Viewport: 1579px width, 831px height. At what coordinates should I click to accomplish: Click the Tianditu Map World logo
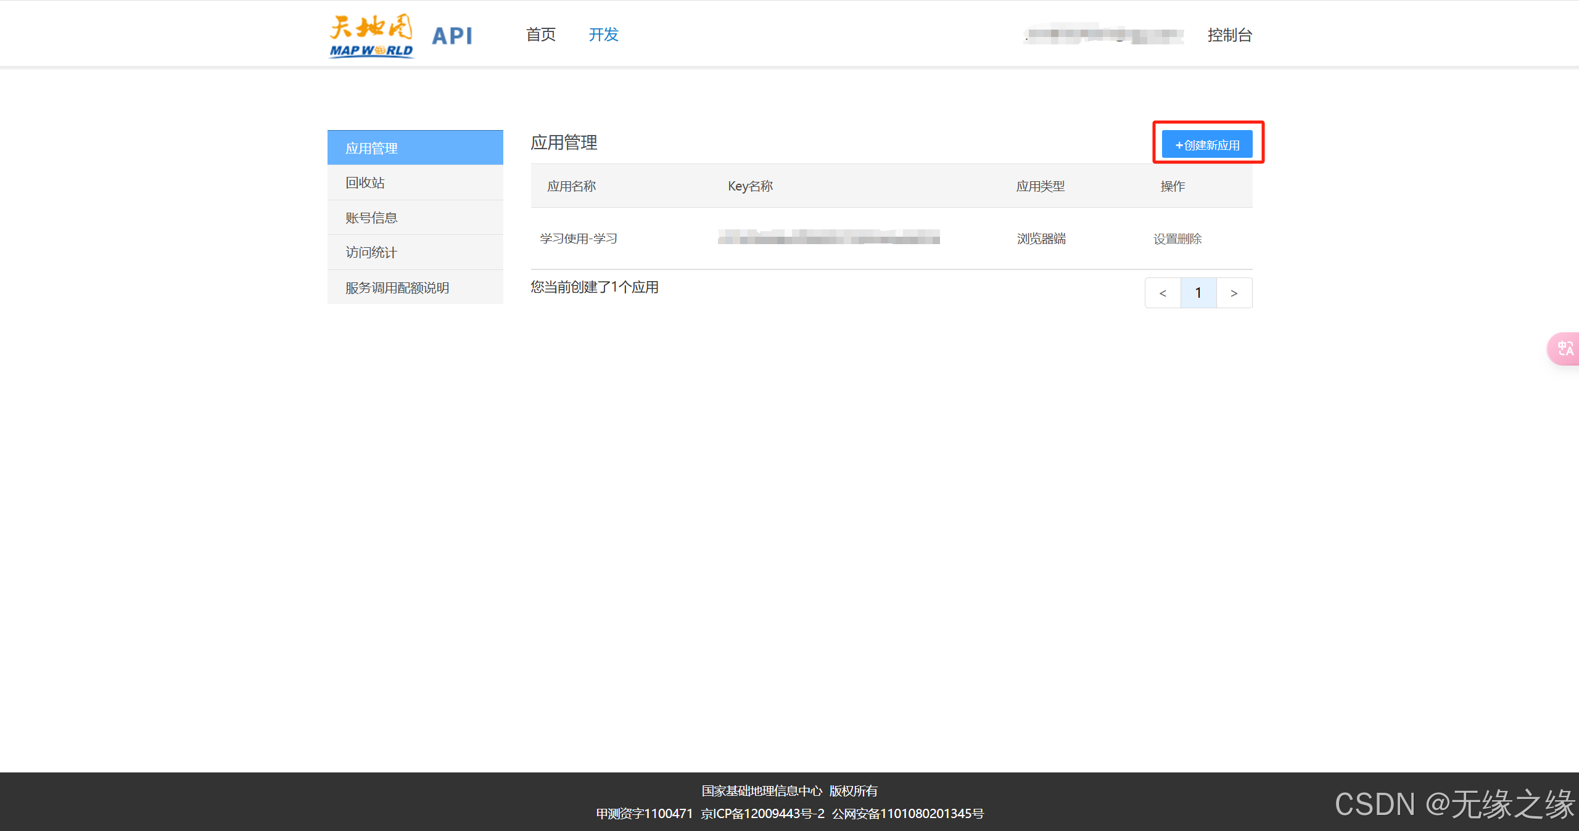point(371,36)
